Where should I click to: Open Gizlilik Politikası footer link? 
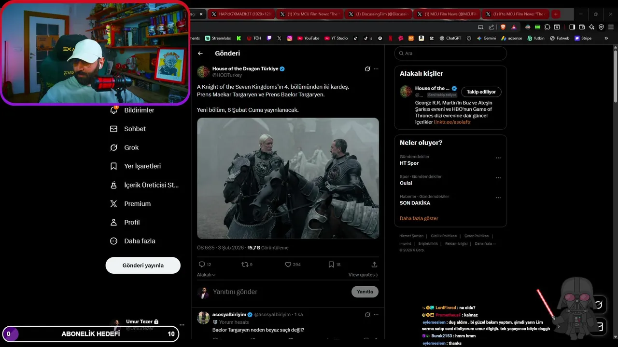[444, 236]
